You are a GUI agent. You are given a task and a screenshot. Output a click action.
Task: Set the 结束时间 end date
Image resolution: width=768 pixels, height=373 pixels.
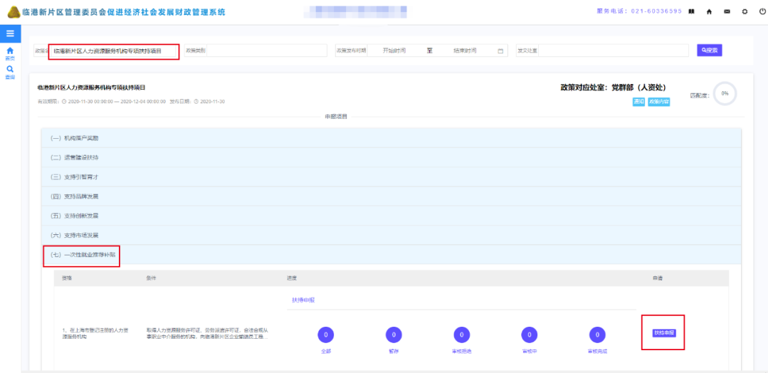465,51
